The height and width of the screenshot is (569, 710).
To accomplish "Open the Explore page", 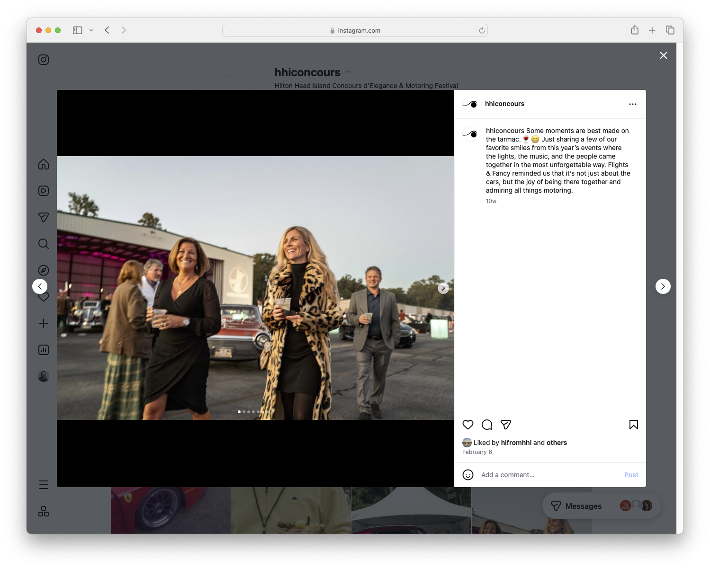I will [x=43, y=270].
